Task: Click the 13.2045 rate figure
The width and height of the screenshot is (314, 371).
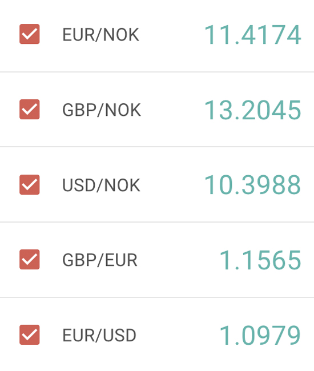Action: tap(252, 110)
